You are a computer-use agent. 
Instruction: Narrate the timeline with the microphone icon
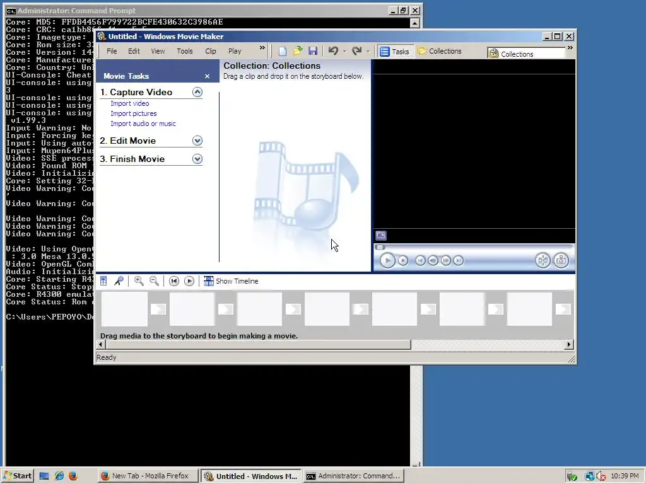pyautogui.click(x=119, y=281)
